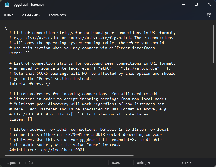The width and height of the screenshot is (216, 167).
Task: Click the Notepad app icon in title bar
Action: pos(7,5)
